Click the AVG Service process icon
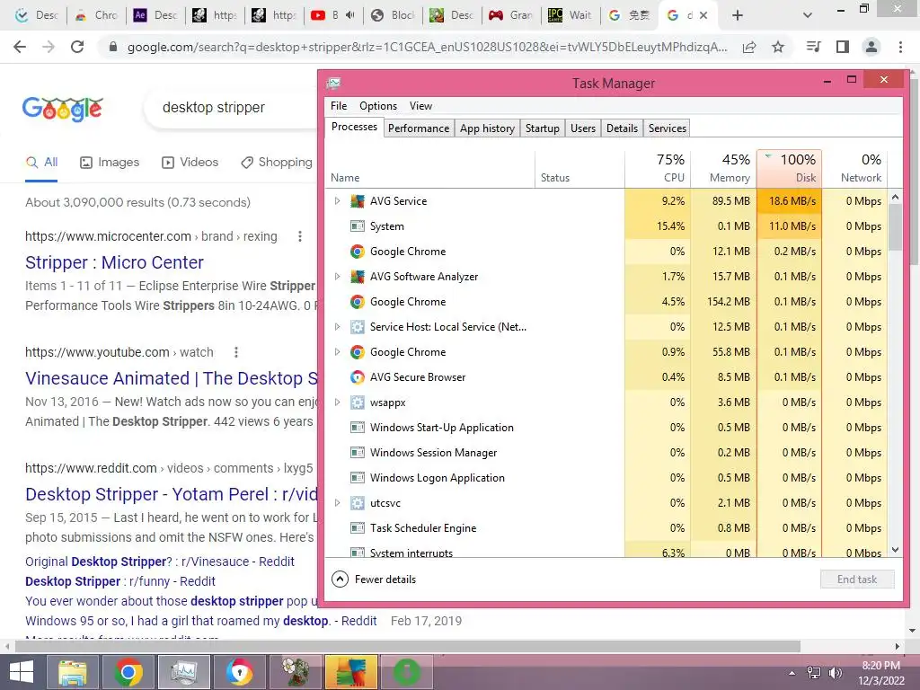The height and width of the screenshot is (690, 920). [357, 201]
